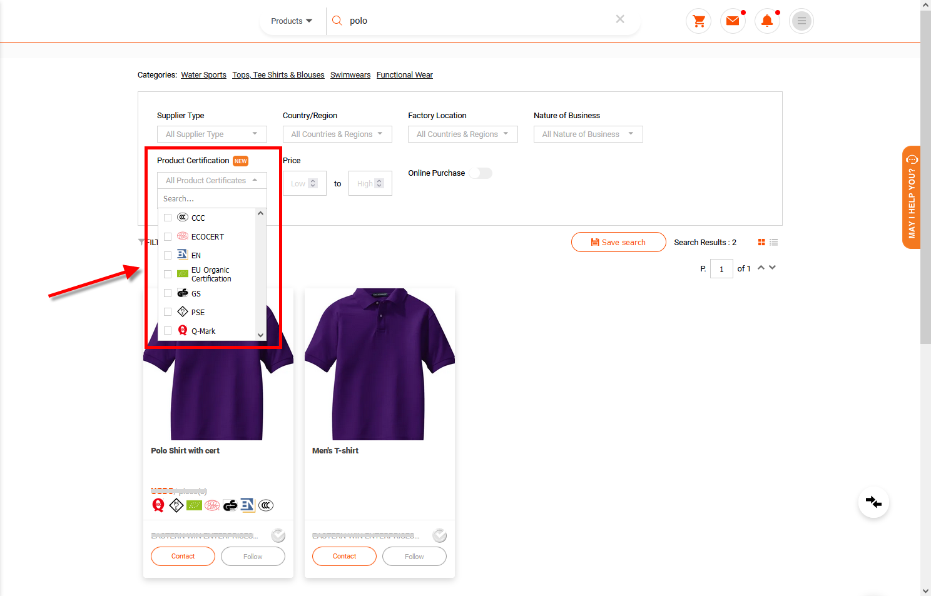The image size is (931, 596).
Task: Switch to list view icon
Action: tap(774, 242)
